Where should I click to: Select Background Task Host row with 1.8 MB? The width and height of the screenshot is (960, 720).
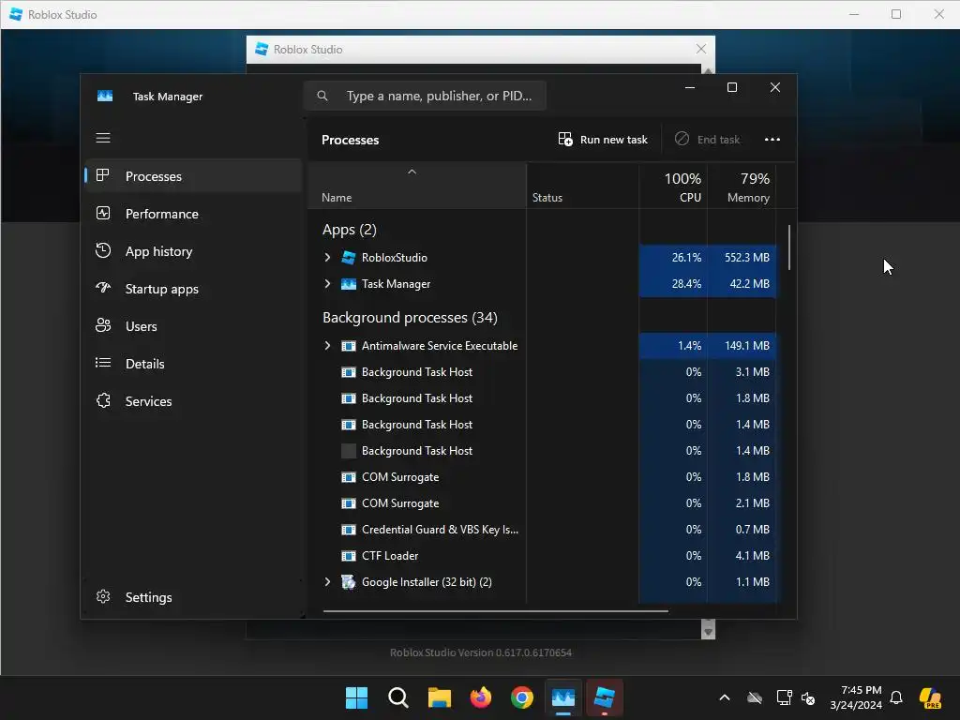tap(542, 397)
